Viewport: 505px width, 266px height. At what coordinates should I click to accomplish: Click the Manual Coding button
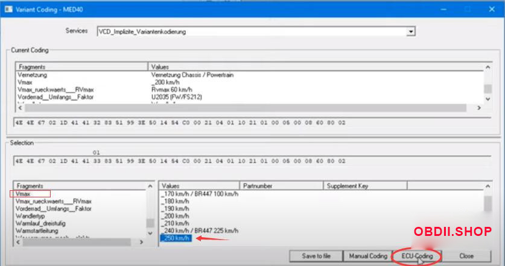(368, 256)
